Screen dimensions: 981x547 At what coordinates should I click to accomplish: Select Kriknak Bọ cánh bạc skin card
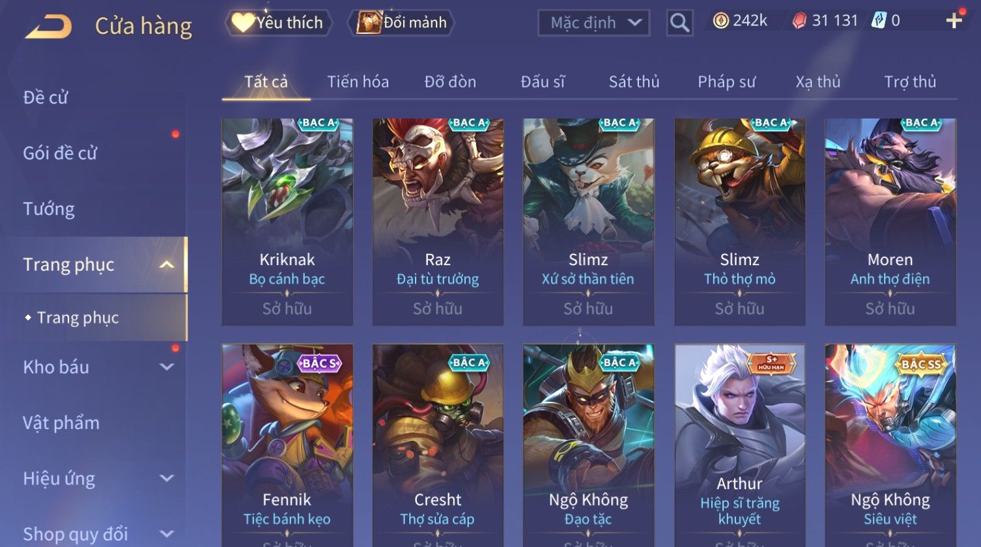287,222
